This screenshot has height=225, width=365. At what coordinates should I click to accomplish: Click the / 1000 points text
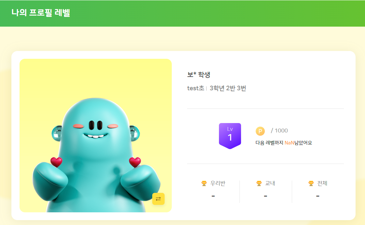tap(279, 131)
